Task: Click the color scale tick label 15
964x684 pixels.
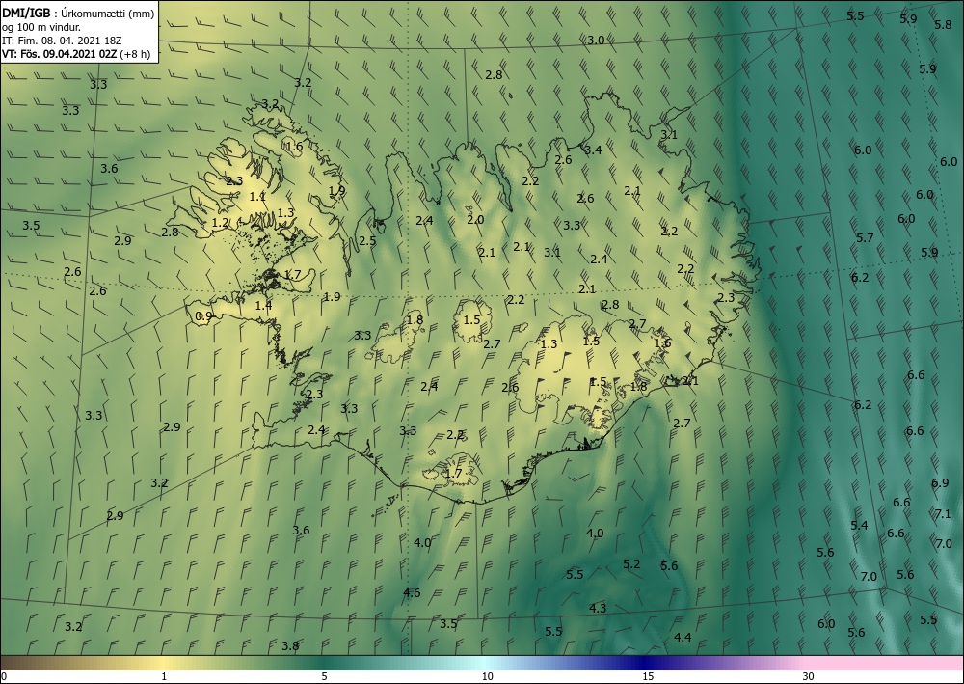Action: tap(648, 677)
